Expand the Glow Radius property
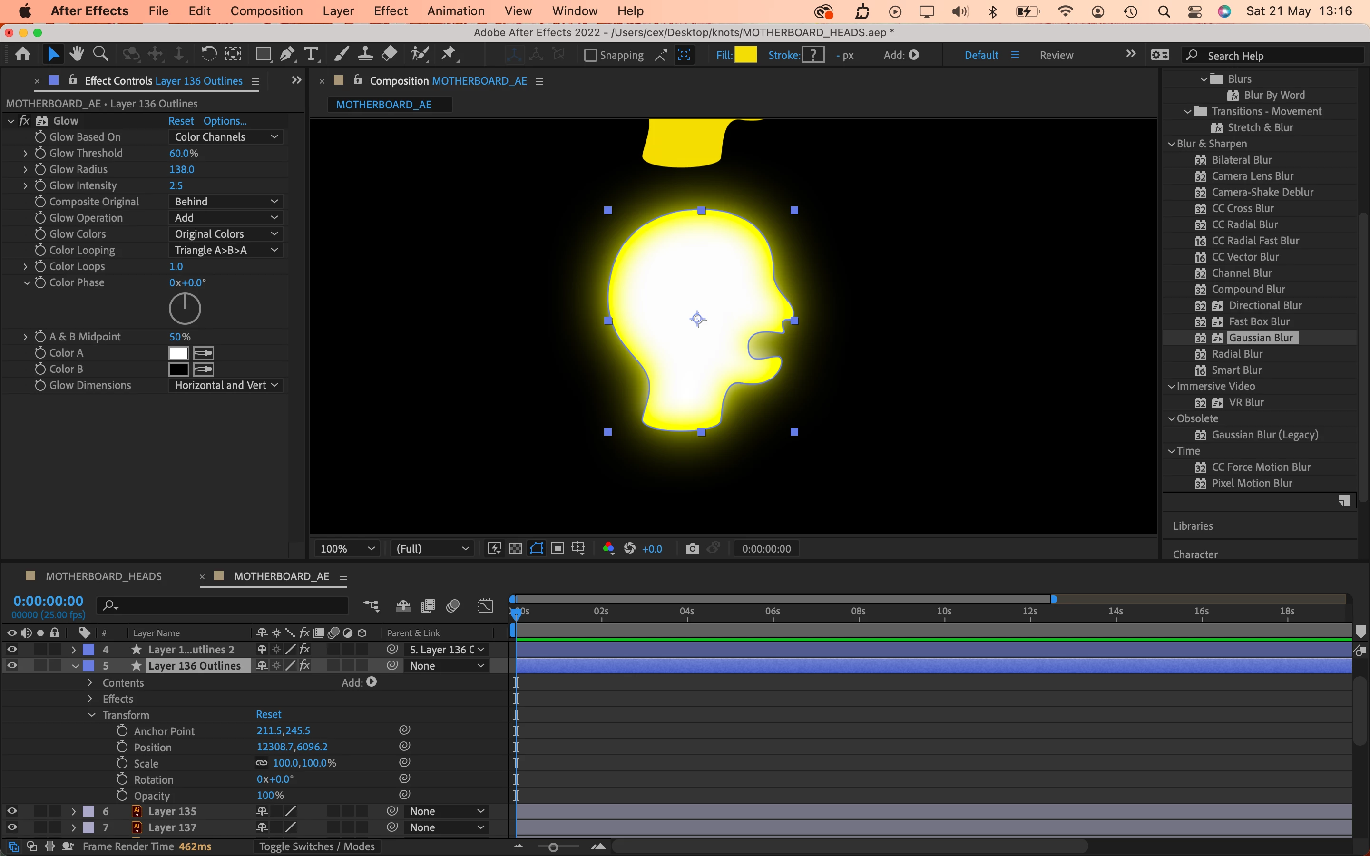Image resolution: width=1370 pixels, height=856 pixels. pos(25,169)
